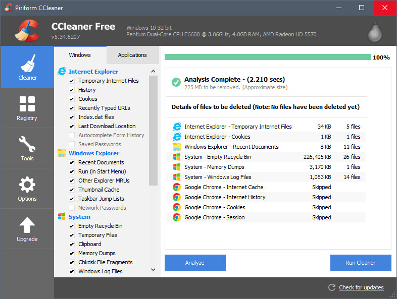This screenshot has height=299, width=397.
Task: Open the Cleaner section in sidebar
Action: click(27, 67)
